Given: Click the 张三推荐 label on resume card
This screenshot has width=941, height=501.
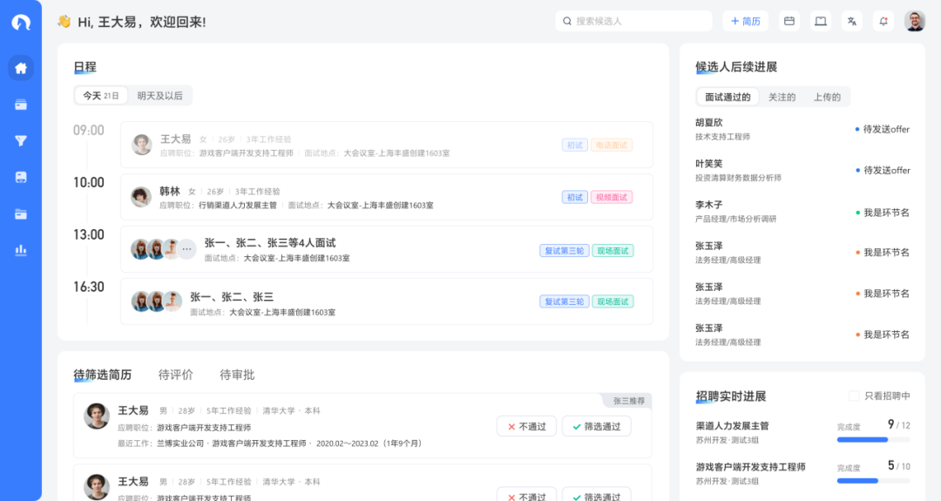Looking at the screenshot, I should tap(627, 401).
